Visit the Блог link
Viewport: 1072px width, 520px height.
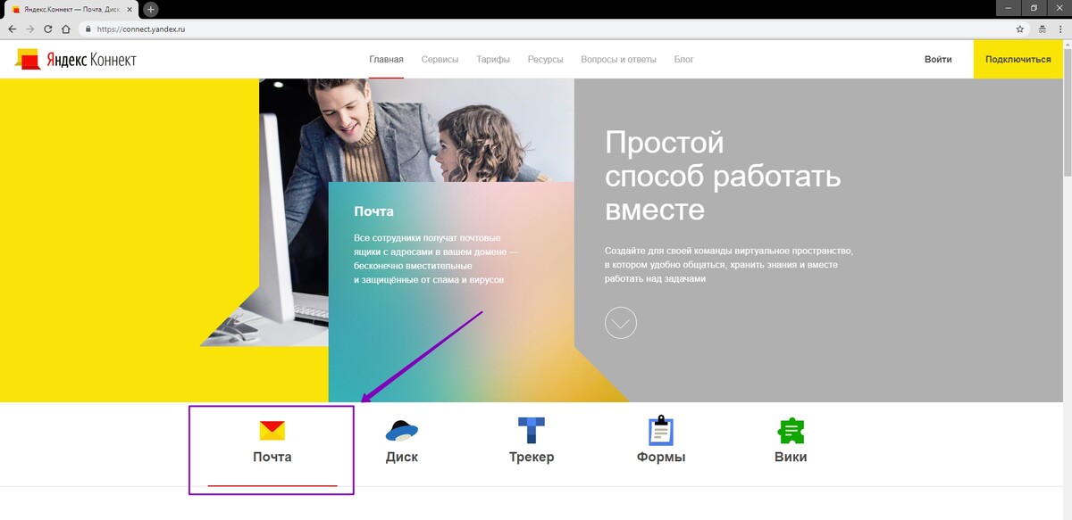683,60
